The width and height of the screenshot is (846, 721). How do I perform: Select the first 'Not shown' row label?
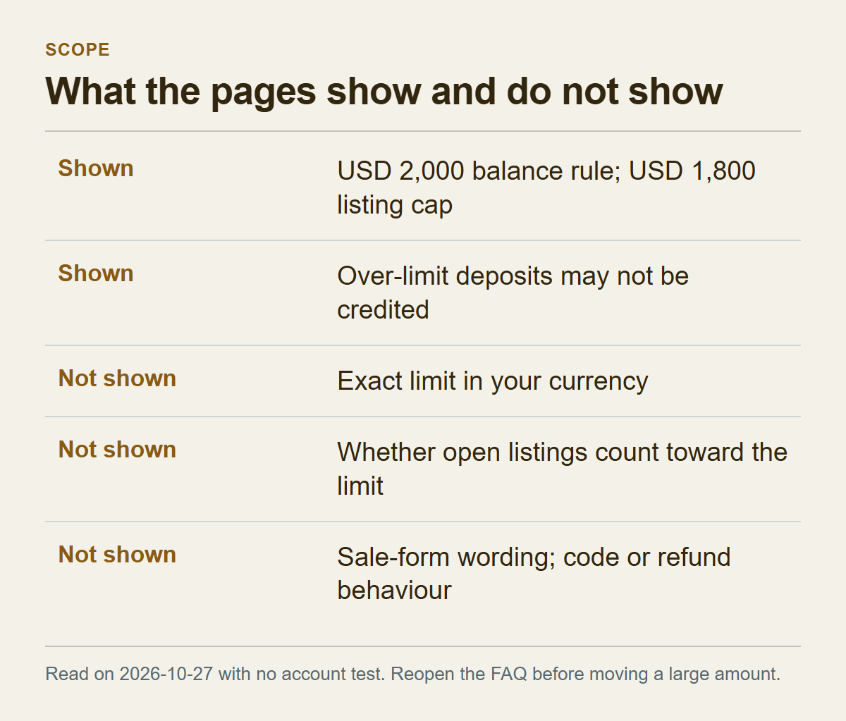pyautogui.click(x=117, y=378)
